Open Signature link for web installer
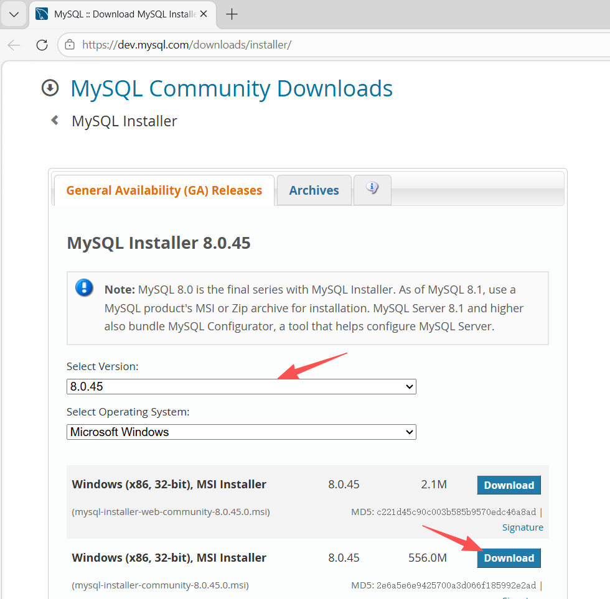 coord(522,527)
